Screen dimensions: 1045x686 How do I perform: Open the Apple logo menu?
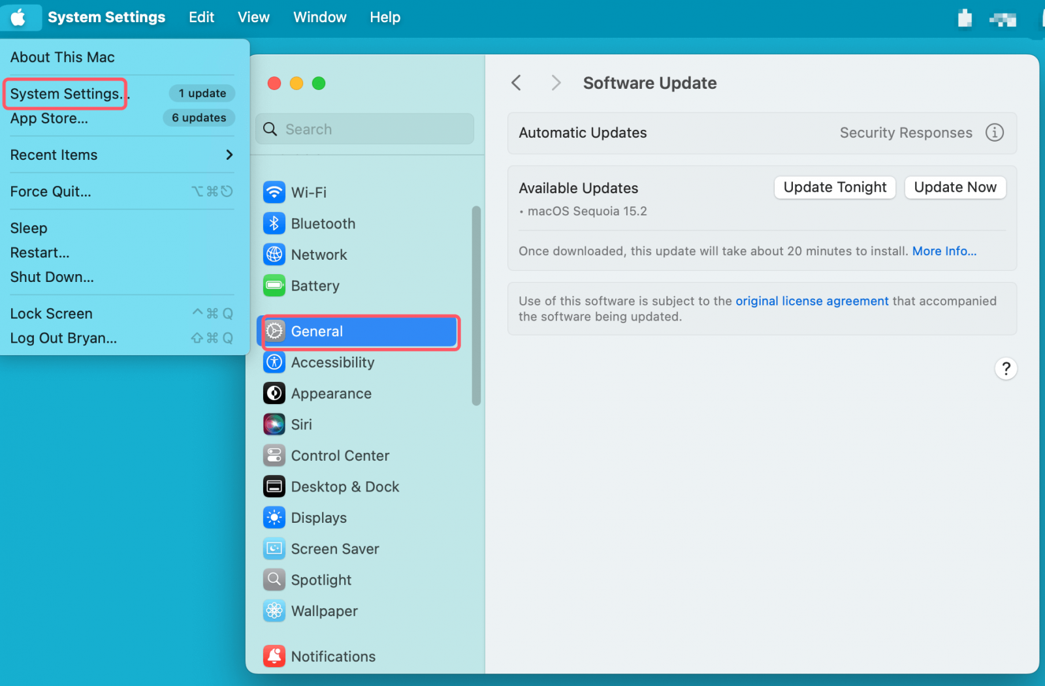pos(19,17)
